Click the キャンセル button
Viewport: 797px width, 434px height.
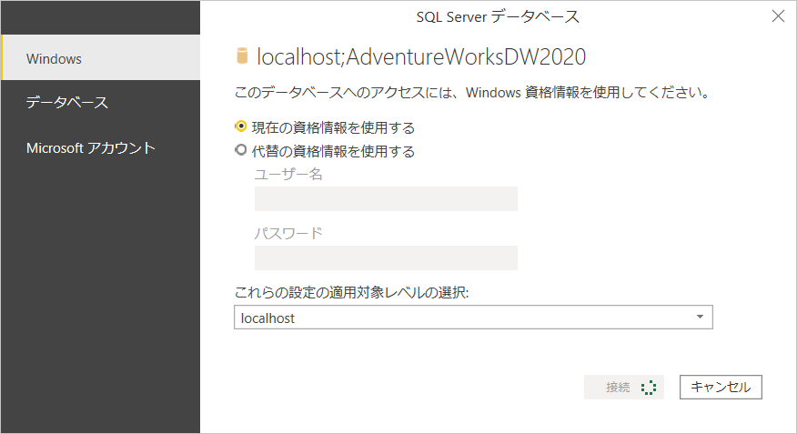pos(721,387)
